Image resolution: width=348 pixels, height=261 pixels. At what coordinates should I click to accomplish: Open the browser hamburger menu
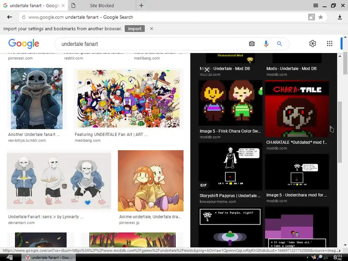tap(316, 5)
